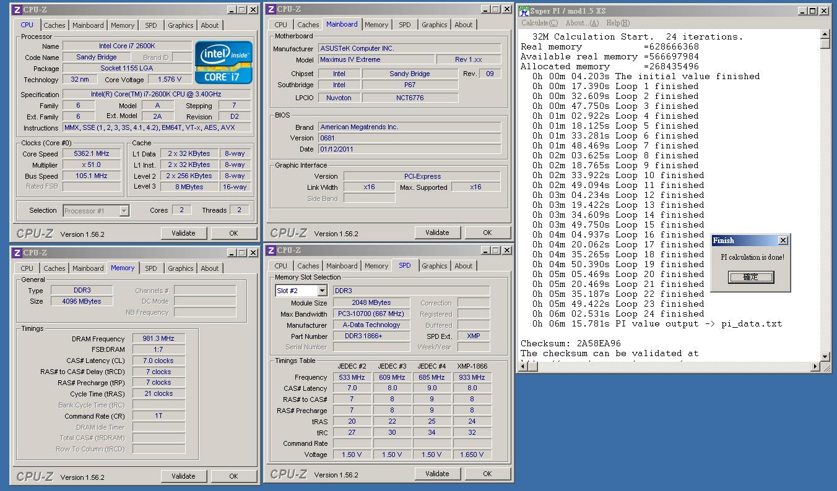Click the CPU-Z icon in the Mainboard window title bar

coord(271,9)
